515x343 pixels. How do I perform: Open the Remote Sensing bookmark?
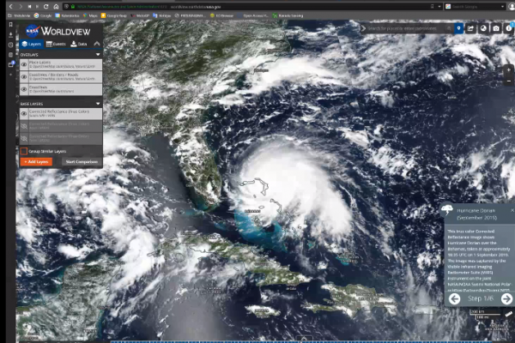(288, 15)
